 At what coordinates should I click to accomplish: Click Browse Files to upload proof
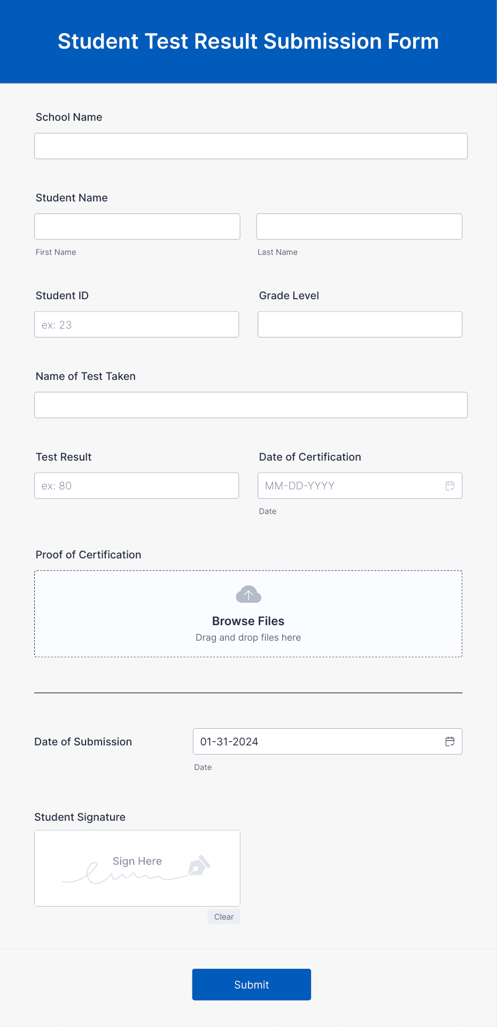(247, 620)
